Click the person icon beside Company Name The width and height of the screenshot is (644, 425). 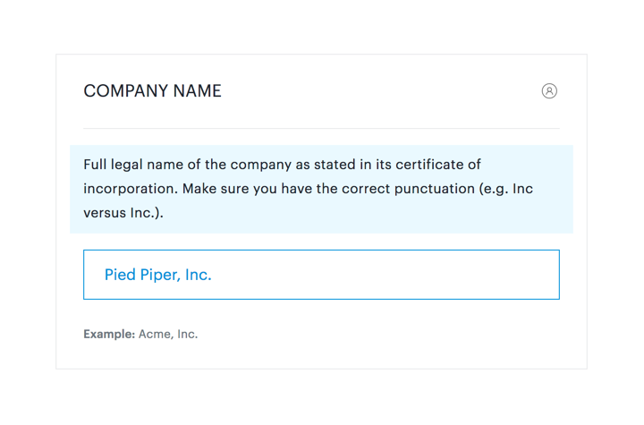[x=549, y=91]
